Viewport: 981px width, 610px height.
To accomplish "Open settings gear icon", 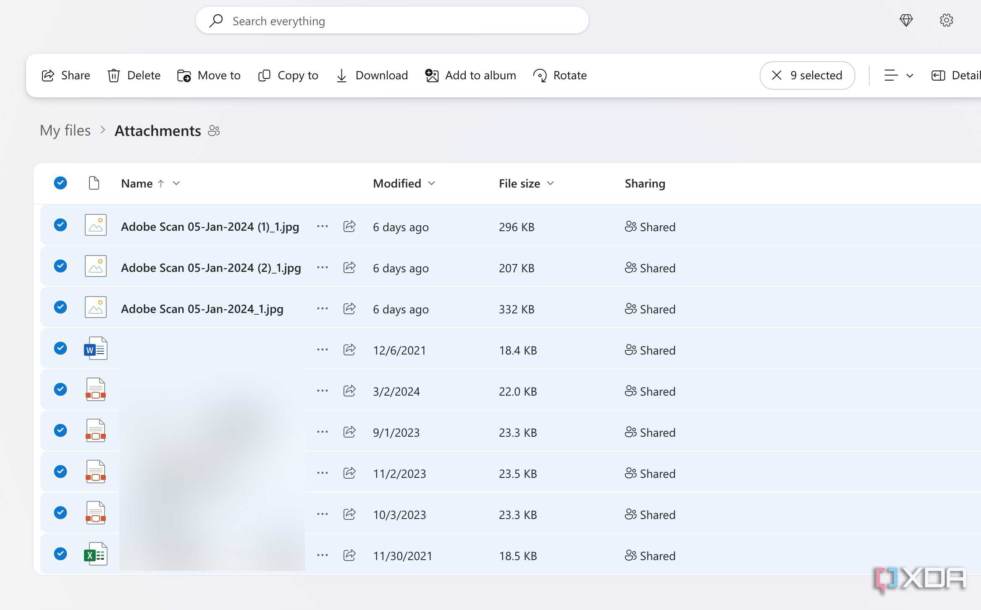I will coord(946,20).
